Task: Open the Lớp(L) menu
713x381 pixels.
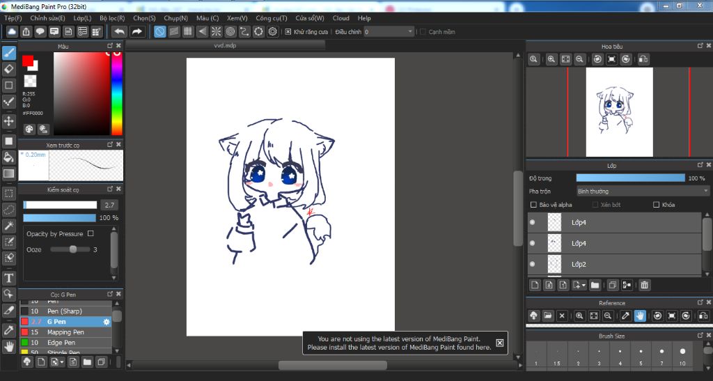Action: [82, 18]
